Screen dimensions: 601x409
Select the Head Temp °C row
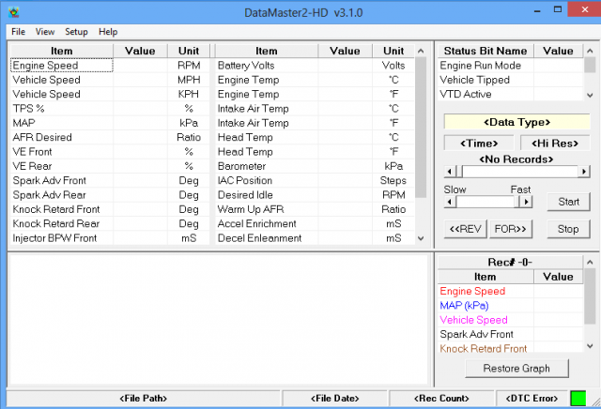[316, 137]
